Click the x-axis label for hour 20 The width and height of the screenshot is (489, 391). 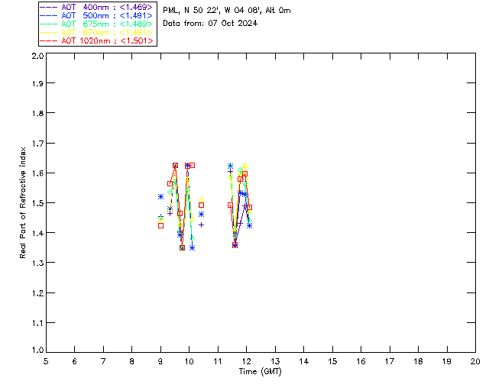pyautogui.click(x=475, y=361)
